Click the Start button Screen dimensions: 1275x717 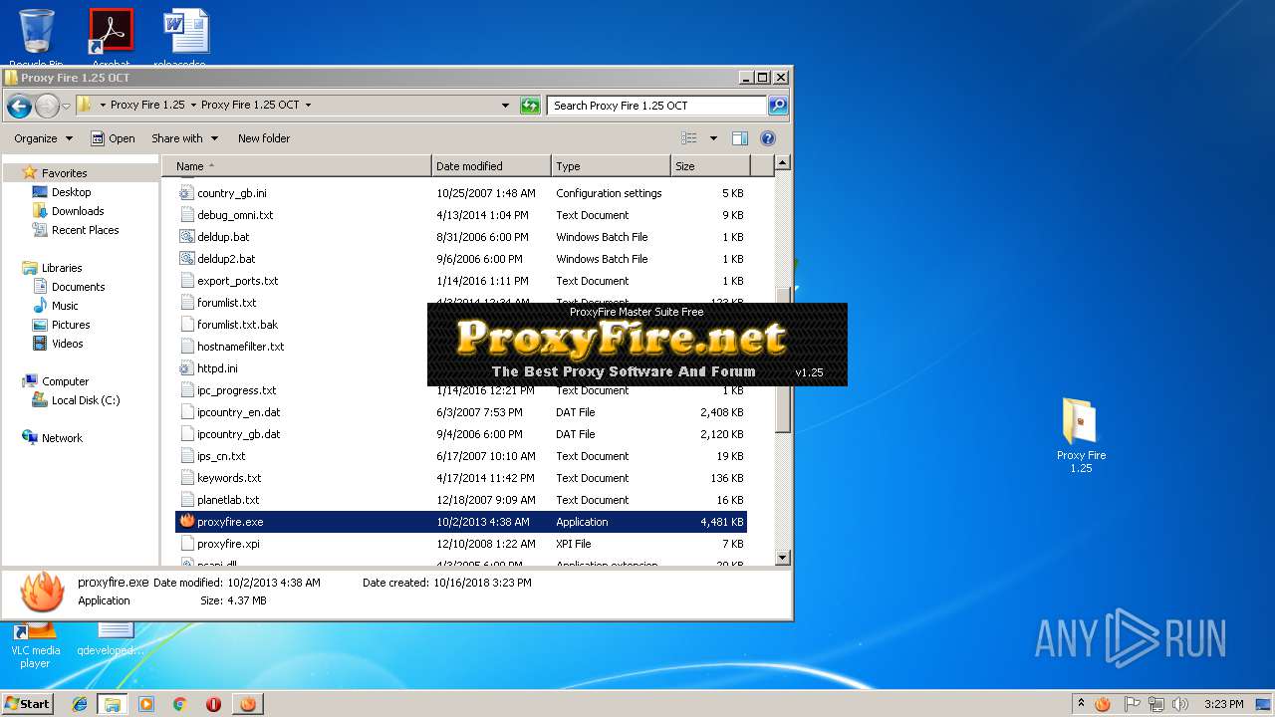pos(27,704)
